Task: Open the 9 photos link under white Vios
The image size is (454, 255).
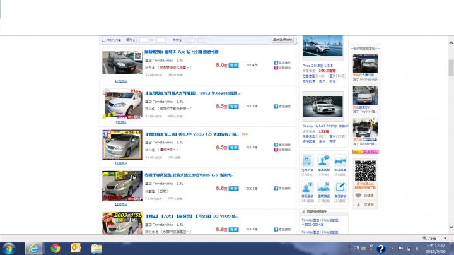Action: tap(120, 122)
